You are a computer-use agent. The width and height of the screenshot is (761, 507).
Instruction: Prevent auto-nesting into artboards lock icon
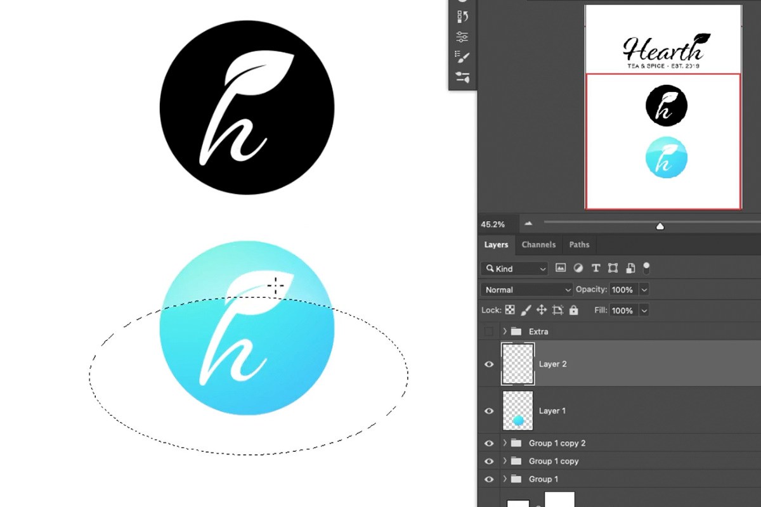click(558, 311)
